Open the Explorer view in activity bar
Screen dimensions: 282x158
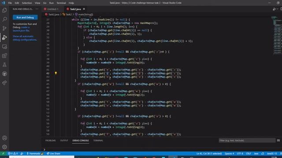click(x=4, y=10)
